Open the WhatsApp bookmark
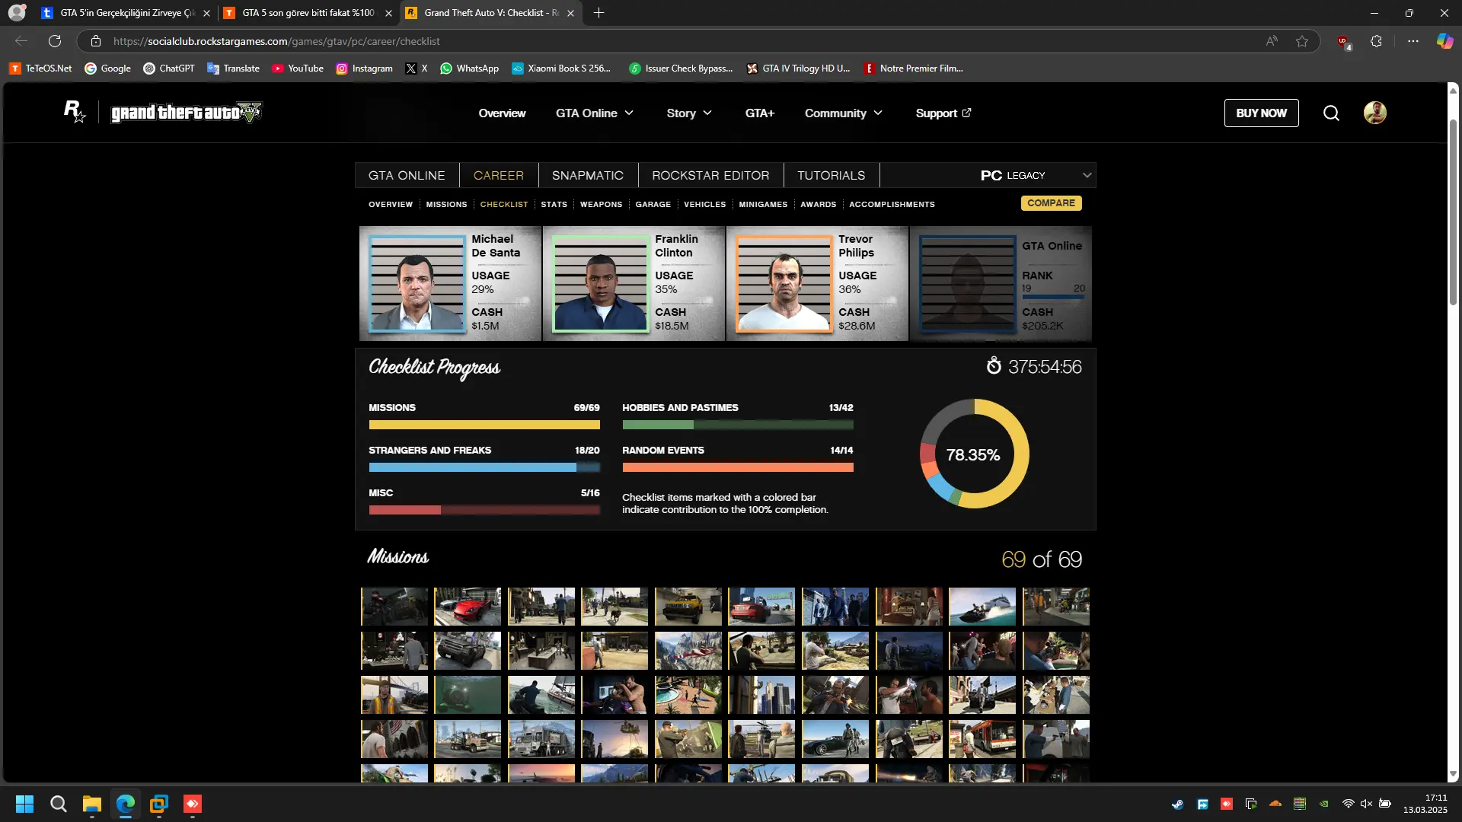Screen dimensions: 1462x822 (470, 68)
